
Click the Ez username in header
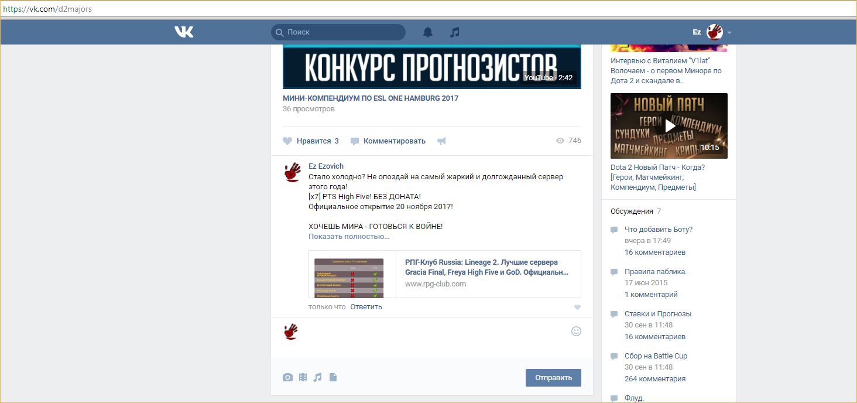(697, 32)
